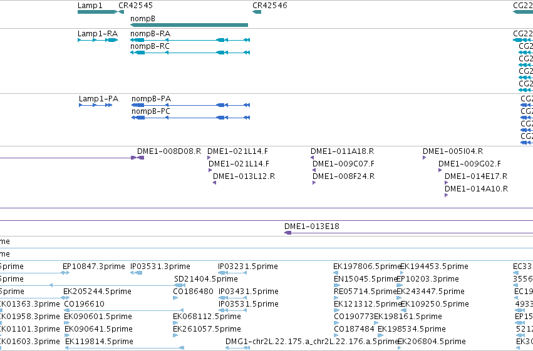Select the nompB gene bar
The image size is (533, 351).
[189, 25]
